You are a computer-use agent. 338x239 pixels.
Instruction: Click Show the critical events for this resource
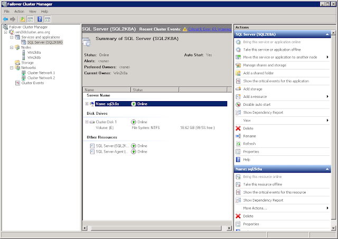(x=275, y=192)
